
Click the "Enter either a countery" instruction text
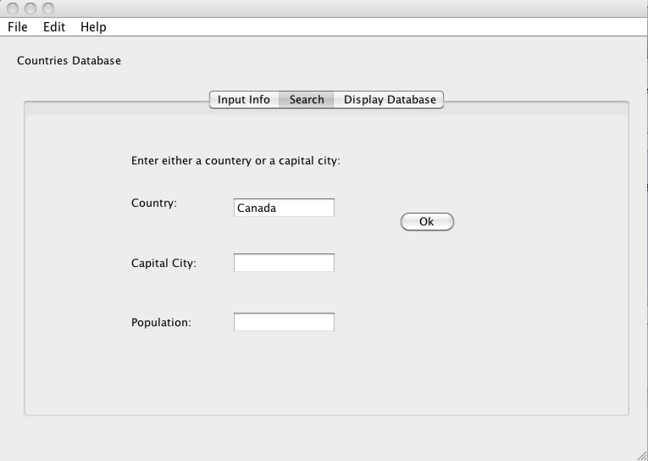pos(235,161)
